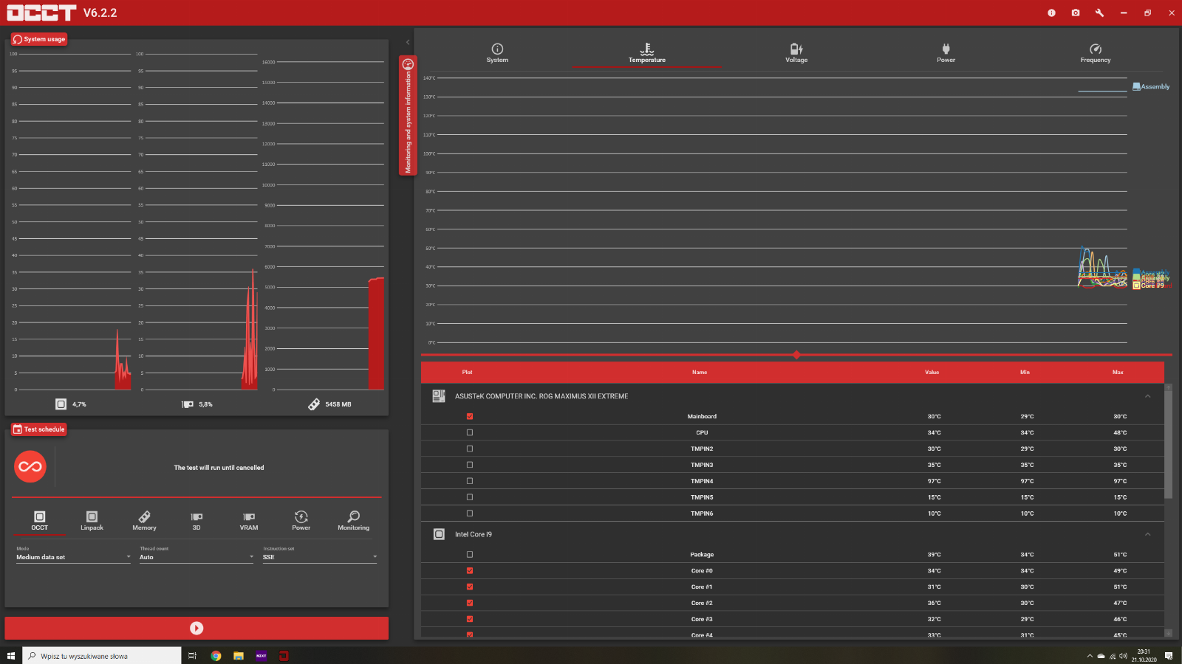The width and height of the screenshot is (1182, 664).
Task: Uncheck the Mainboard plot checkbox
Action: coord(470,416)
